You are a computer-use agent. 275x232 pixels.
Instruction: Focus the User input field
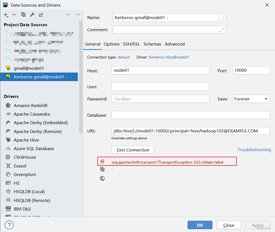(x=161, y=87)
